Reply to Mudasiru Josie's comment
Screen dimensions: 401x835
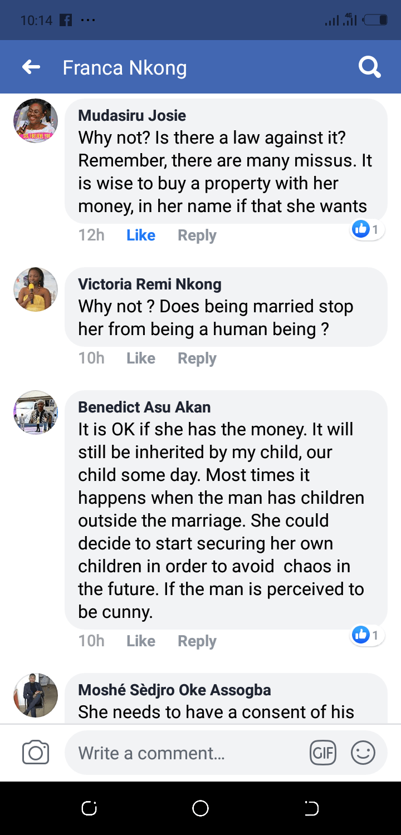coord(197,235)
